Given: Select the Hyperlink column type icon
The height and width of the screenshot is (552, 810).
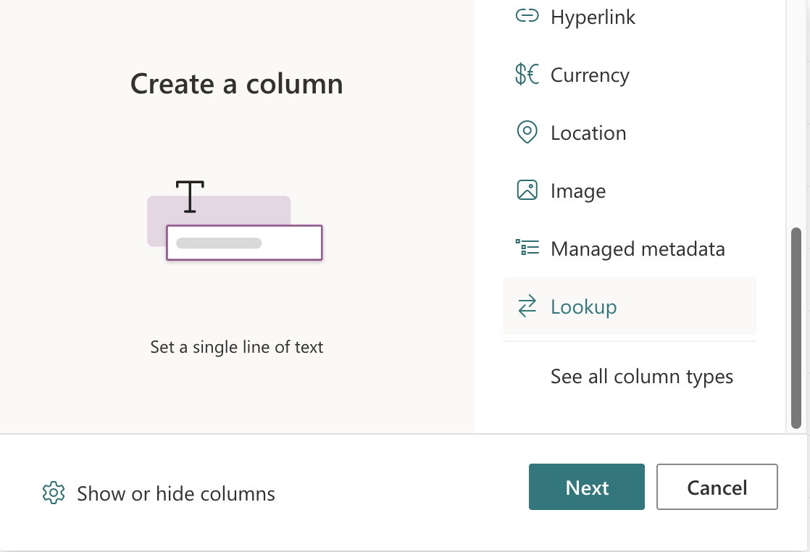Looking at the screenshot, I should pos(527,16).
